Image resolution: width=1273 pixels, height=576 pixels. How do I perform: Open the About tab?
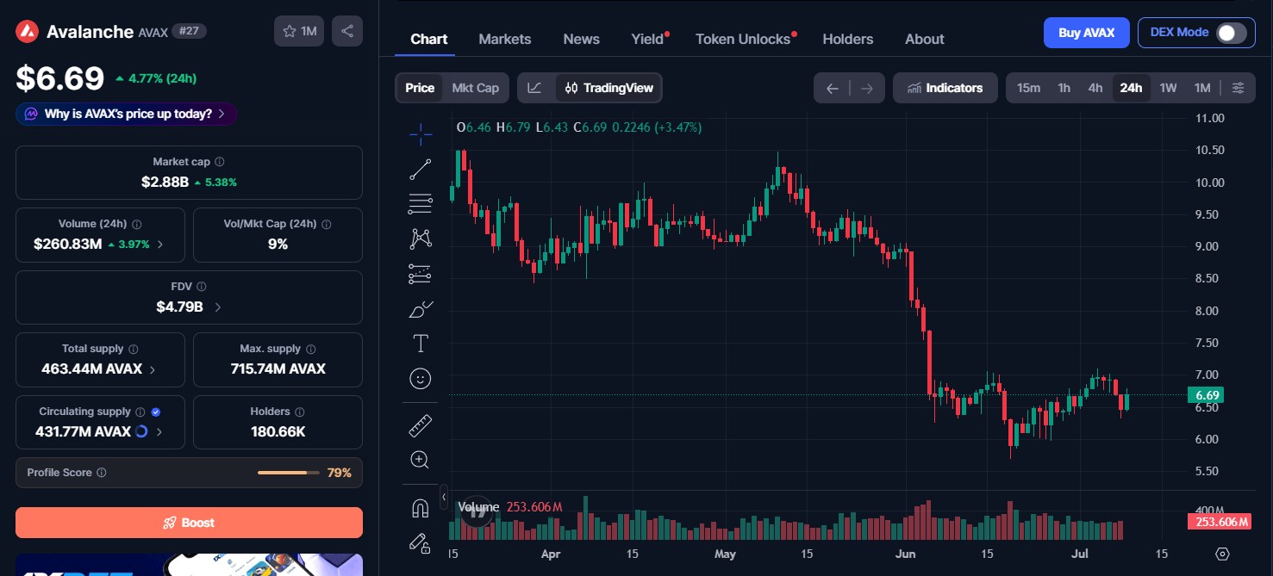coord(924,39)
